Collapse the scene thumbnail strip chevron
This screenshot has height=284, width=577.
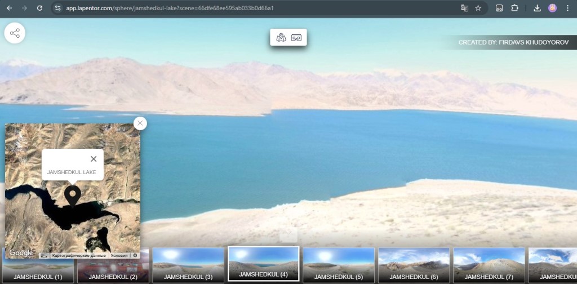point(288,234)
